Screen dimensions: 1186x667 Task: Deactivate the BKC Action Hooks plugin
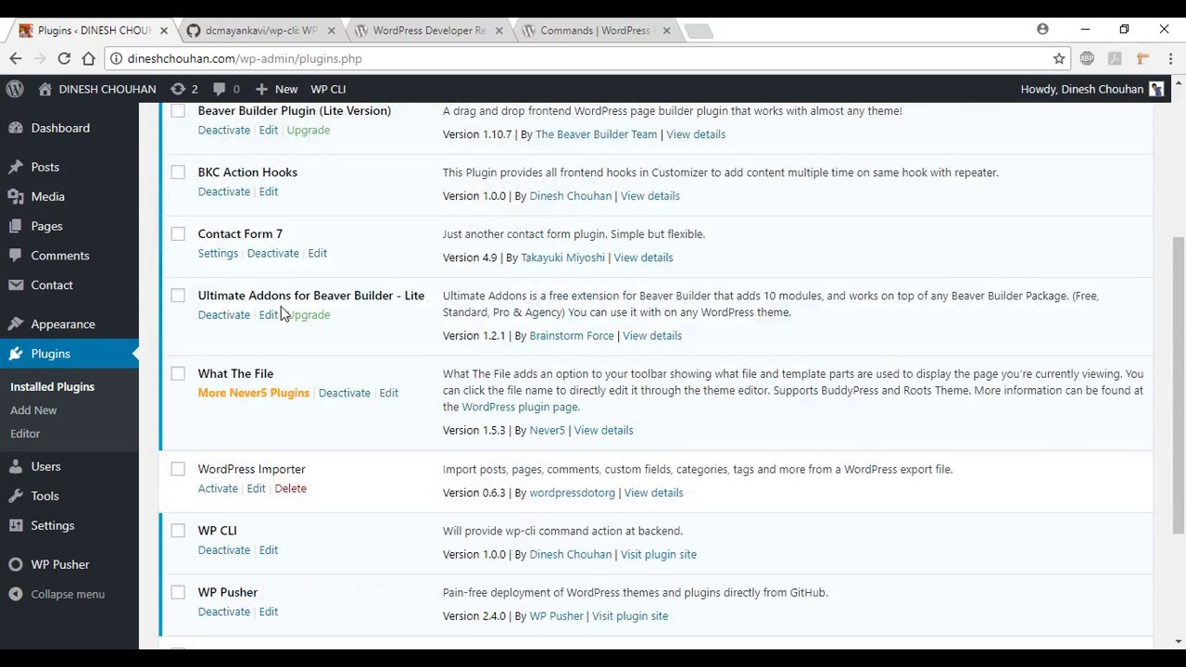[223, 192]
